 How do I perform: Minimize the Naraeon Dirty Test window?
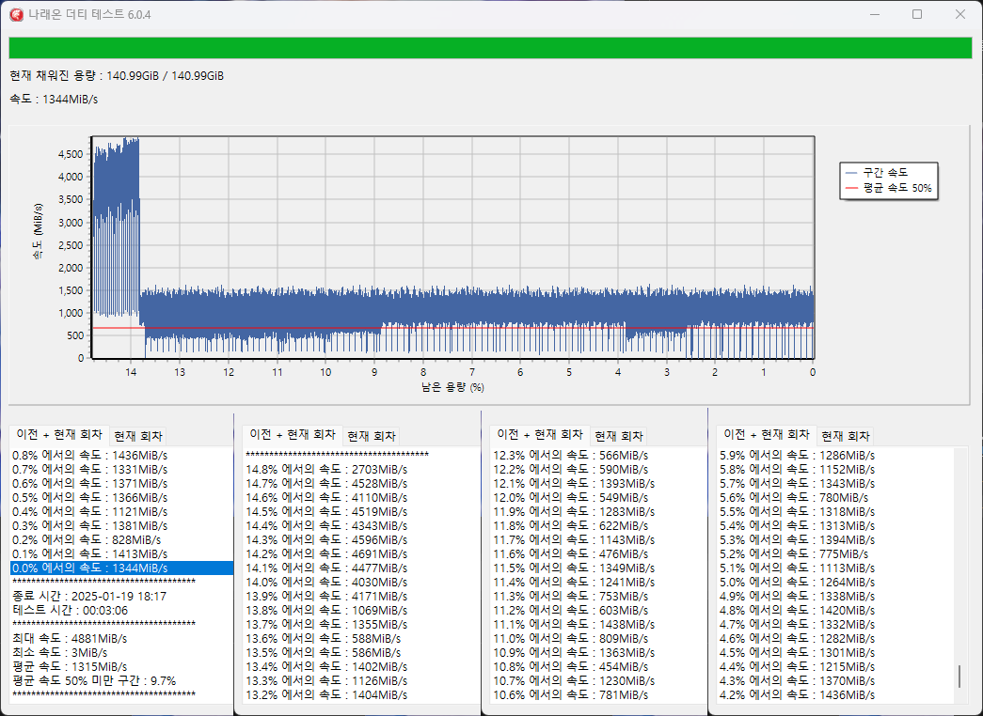pyautogui.click(x=875, y=14)
